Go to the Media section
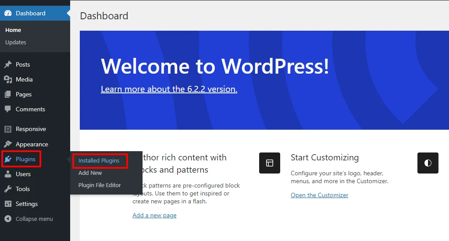 click(24, 79)
